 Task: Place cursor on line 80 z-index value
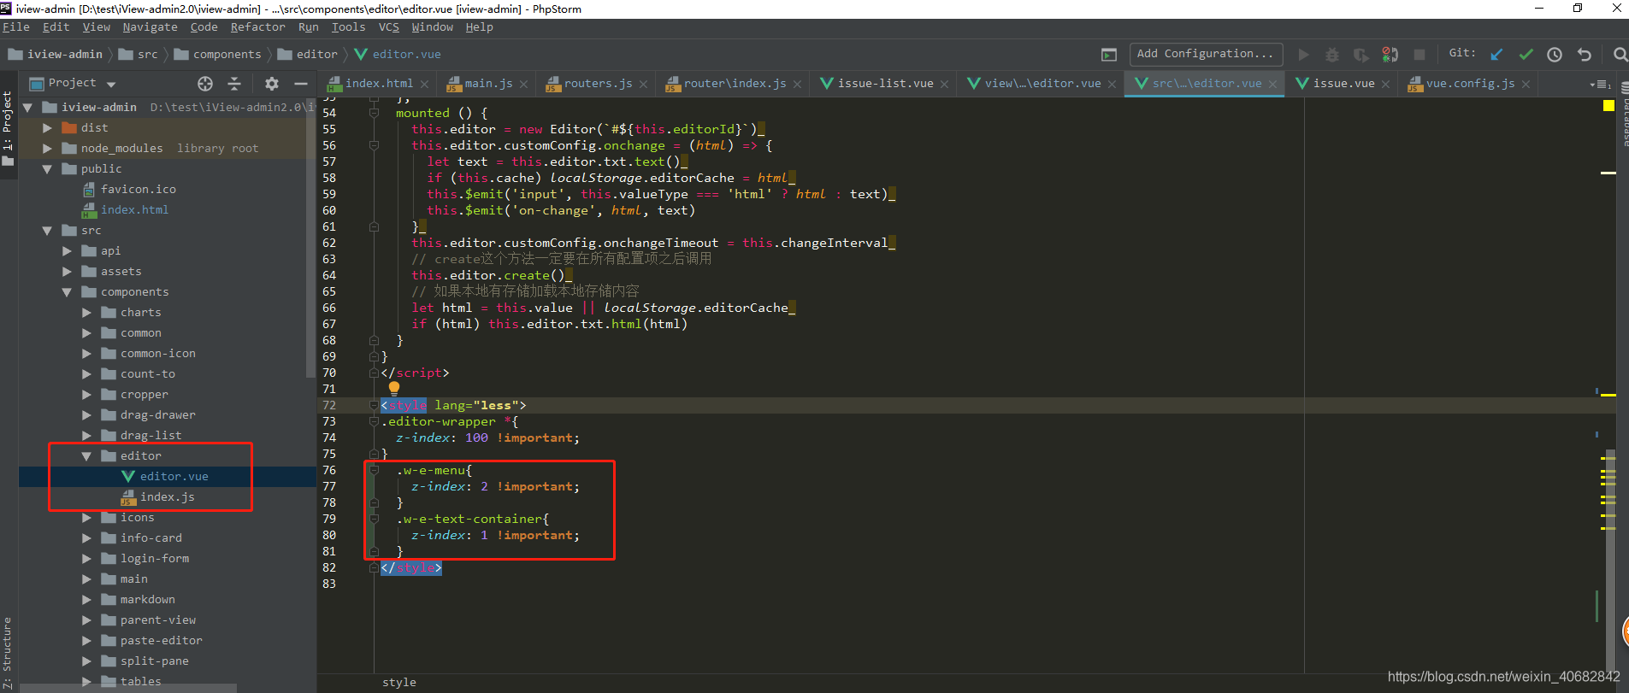pyautogui.click(x=484, y=535)
